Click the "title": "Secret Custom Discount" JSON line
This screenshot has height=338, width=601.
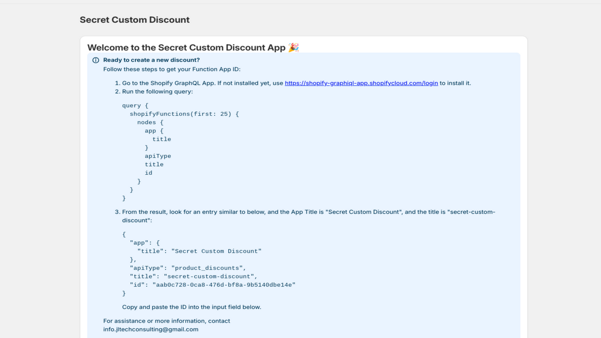pos(200,251)
